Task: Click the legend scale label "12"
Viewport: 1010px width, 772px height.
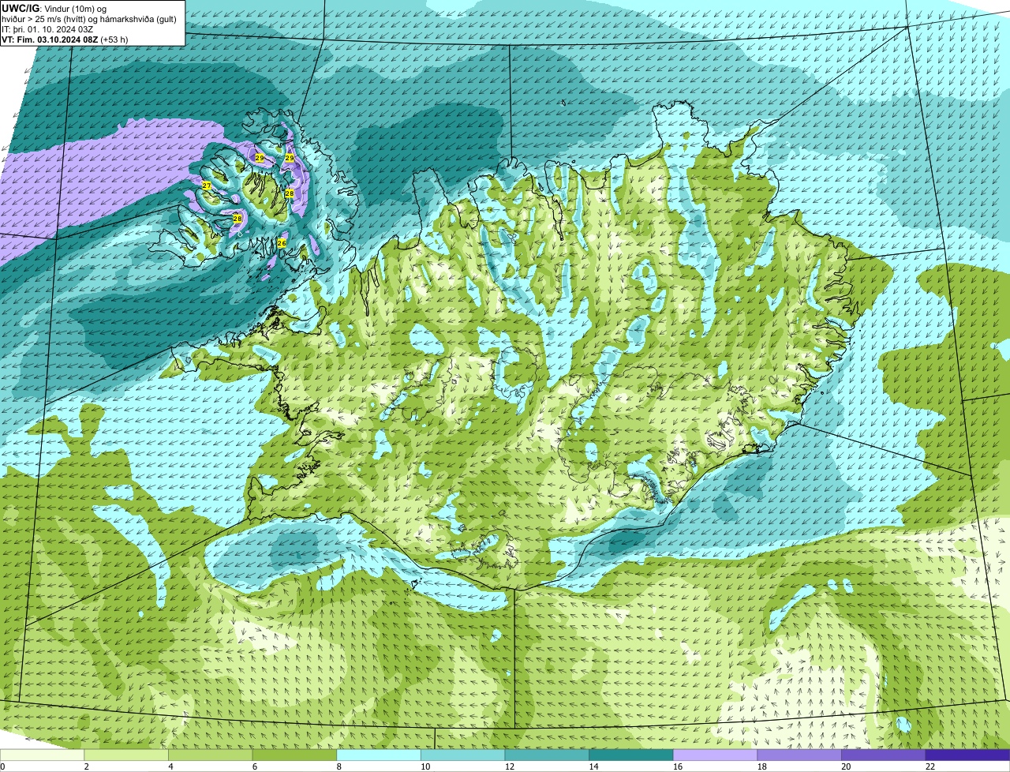Action: point(510,766)
